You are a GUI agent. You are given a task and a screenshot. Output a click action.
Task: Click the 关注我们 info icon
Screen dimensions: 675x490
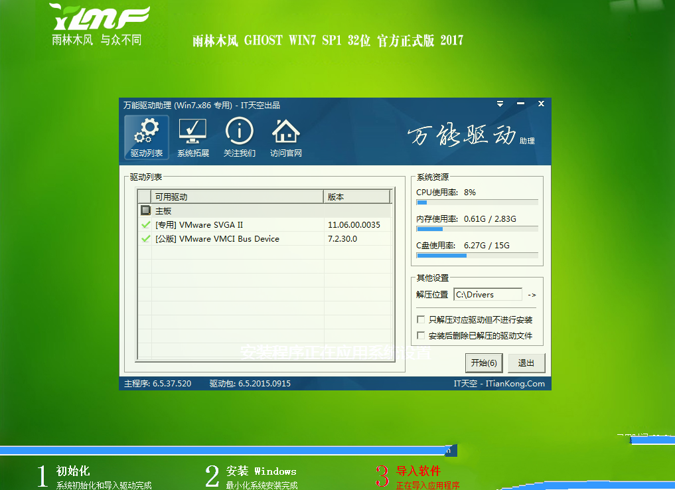[x=239, y=137]
